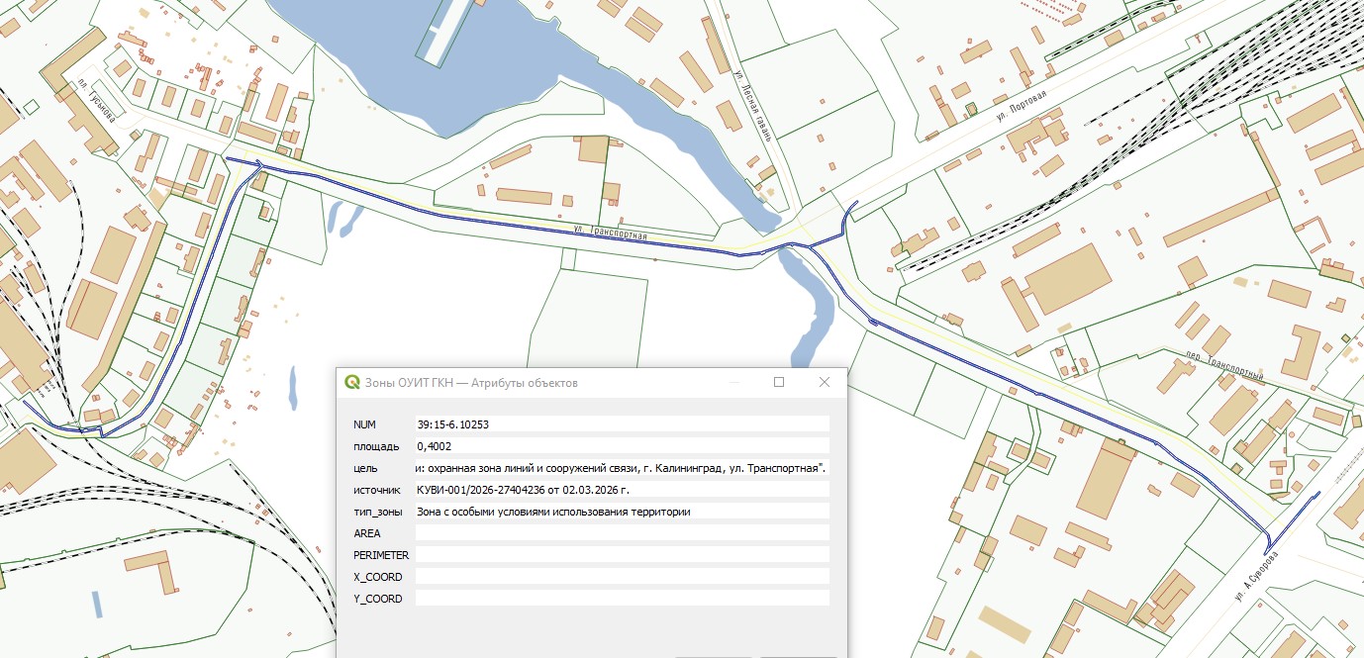Viewport: 1364px width, 658px height.
Task: Click the тип_зоны value field
Action: [622, 512]
